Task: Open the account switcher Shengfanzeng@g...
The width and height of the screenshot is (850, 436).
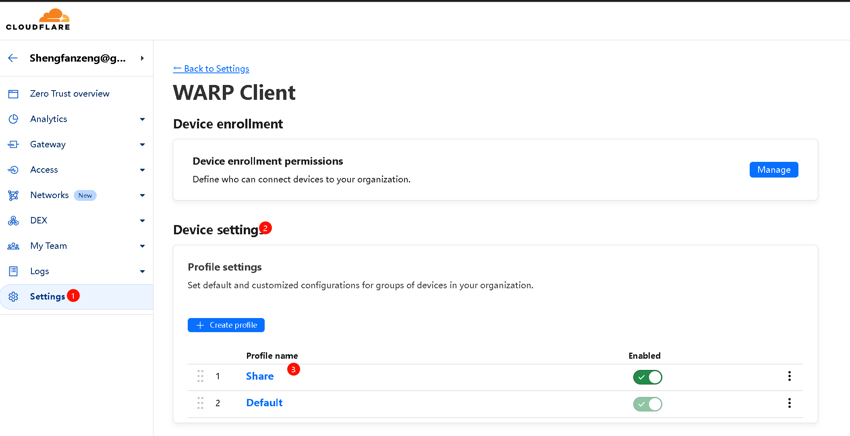Action: [x=78, y=58]
